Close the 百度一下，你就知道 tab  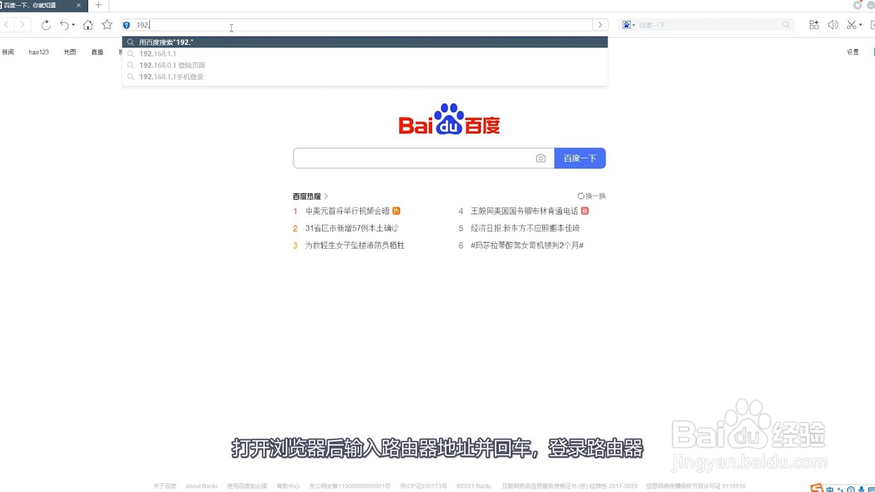point(78,5)
